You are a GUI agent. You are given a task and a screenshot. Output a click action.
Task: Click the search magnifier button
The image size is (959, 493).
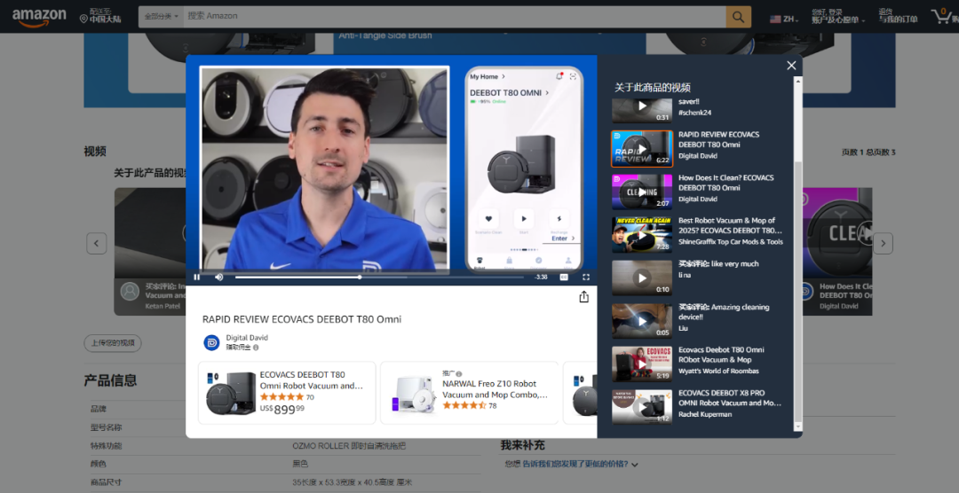click(x=738, y=17)
